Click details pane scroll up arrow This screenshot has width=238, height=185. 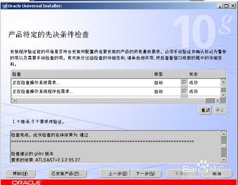[224, 134]
